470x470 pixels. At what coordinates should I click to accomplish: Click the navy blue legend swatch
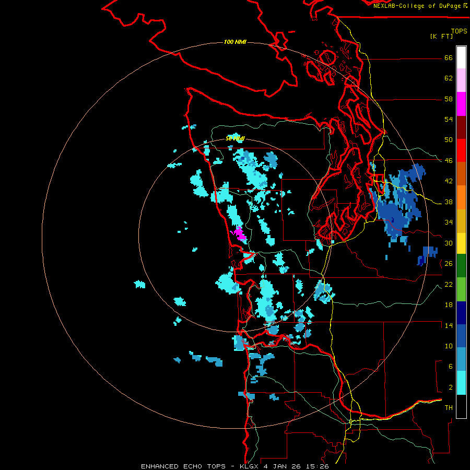click(x=461, y=313)
